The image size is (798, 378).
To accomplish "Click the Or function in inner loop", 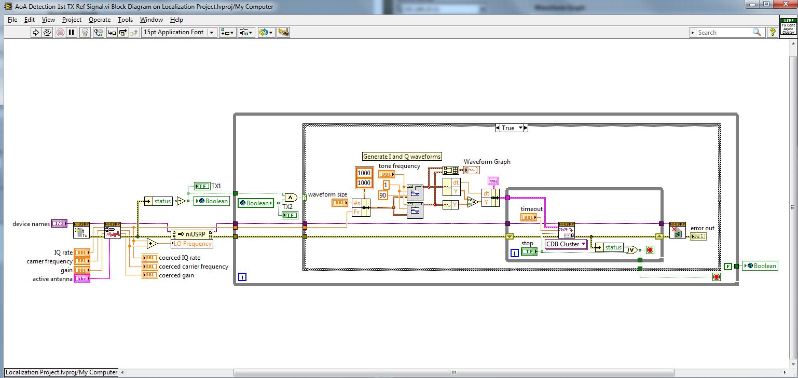I will [x=631, y=249].
